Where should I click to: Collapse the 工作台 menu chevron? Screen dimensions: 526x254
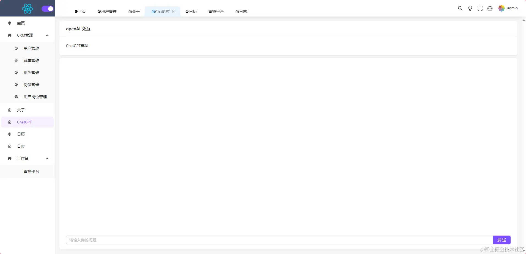click(x=47, y=158)
